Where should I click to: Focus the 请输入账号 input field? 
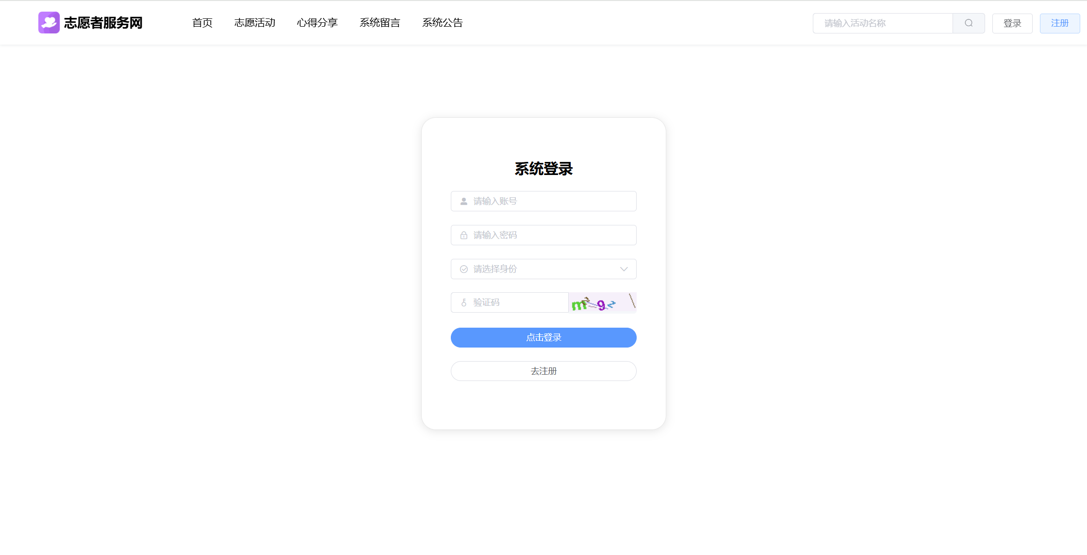coord(551,201)
